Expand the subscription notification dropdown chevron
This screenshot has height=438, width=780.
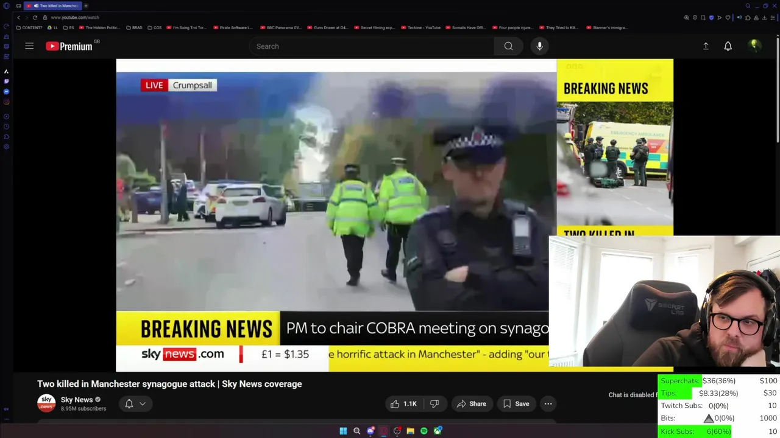[143, 404]
